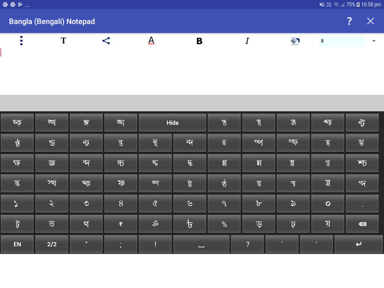Expand the font size dropdown arrow
The width and height of the screenshot is (384, 288).
pos(374,41)
